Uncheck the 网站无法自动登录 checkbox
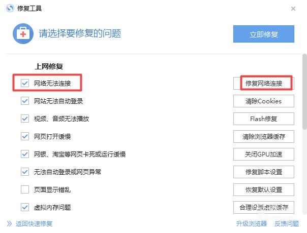 (25, 101)
